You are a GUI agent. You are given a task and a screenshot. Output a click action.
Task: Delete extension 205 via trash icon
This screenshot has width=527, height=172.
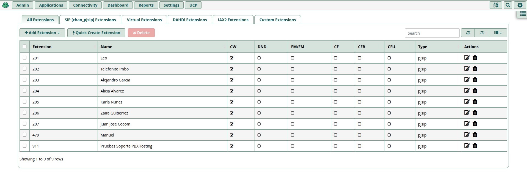click(x=475, y=102)
